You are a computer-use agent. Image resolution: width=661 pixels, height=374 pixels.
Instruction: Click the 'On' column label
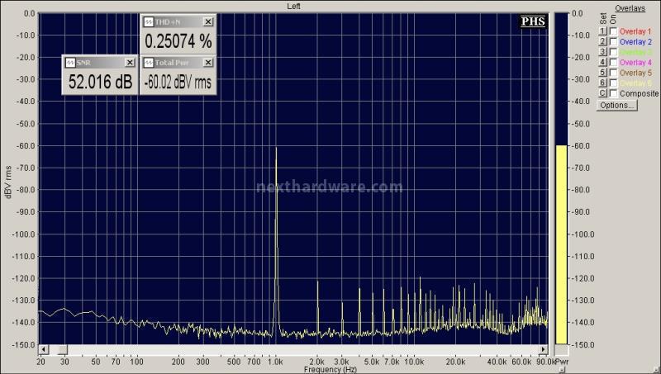pos(613,19)
